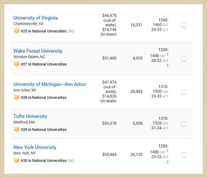The height and width of the screenshot is (178, 207).
Task: Click the University of Michigan ranking badge icon
Action: [17, 97]
